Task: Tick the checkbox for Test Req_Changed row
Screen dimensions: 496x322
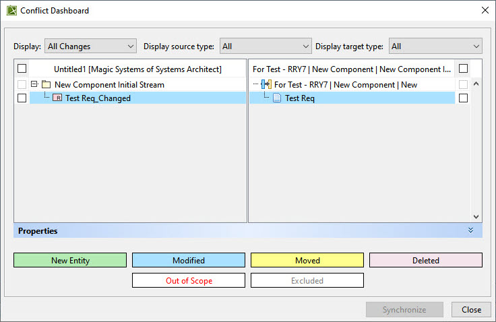Action: (x=22, y=98)
